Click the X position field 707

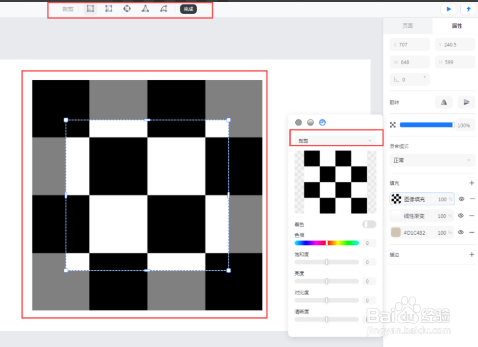click(x=409, y=45)
